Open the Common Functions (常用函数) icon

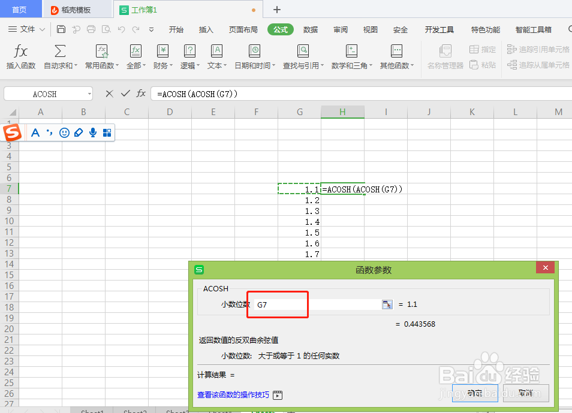[102, 51]
